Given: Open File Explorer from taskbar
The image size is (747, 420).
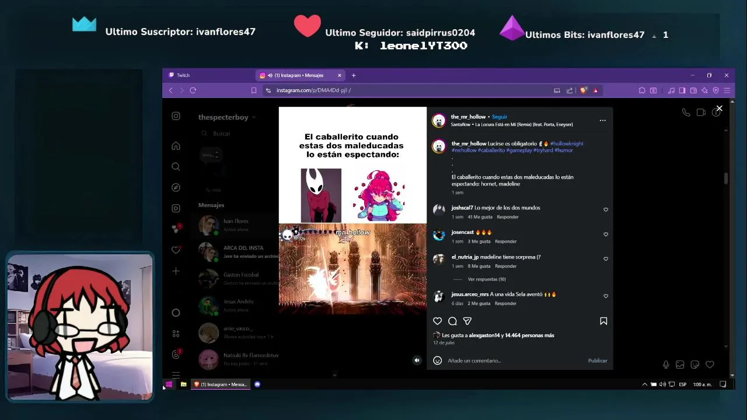Looking at the screenshot, I should 183,384.
